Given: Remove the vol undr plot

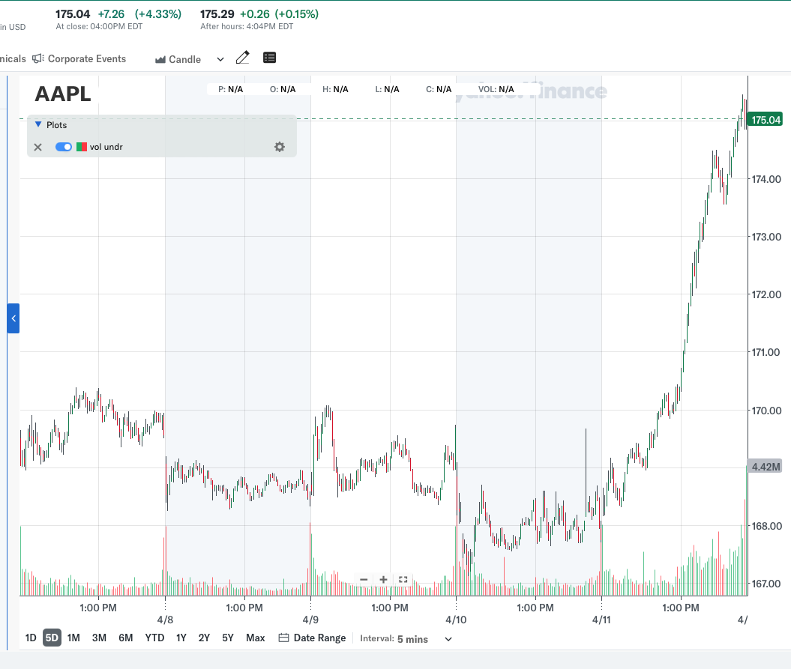Looking at the screenshot, I should (38, 147).
